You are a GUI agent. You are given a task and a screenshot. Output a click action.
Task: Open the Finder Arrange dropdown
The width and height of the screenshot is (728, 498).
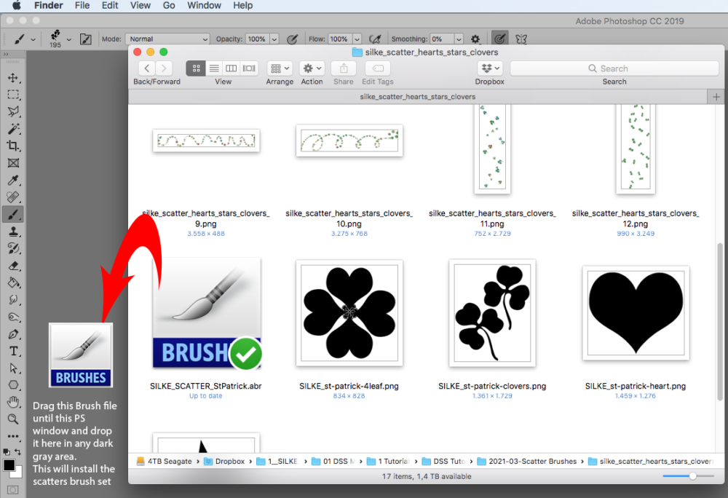(x=280, y=68)
